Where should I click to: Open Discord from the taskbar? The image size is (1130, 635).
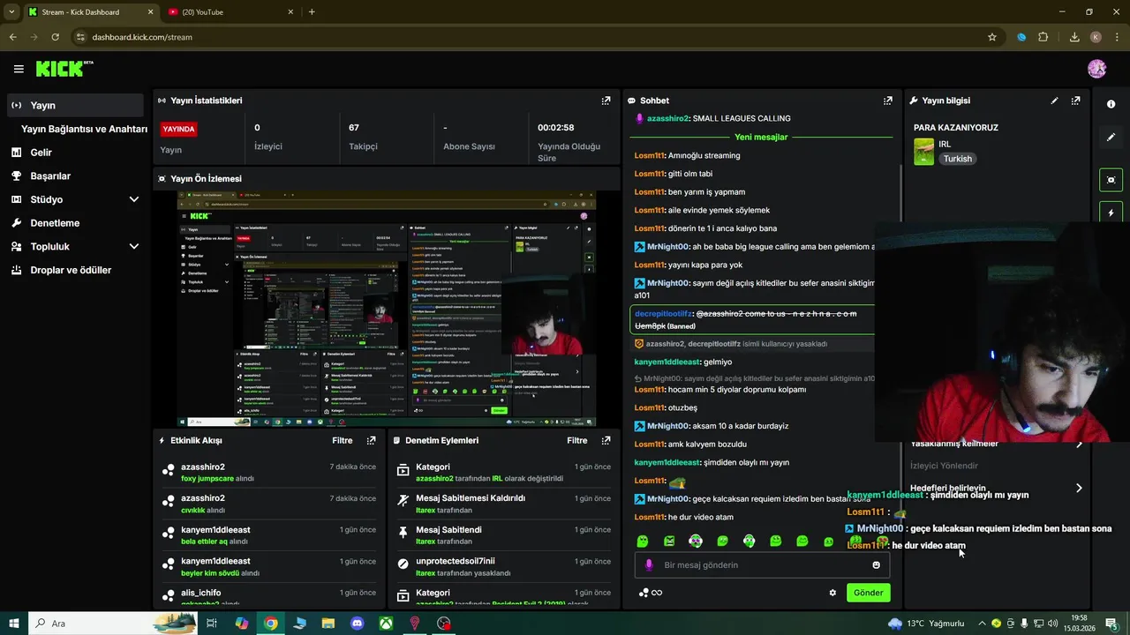click(358, 624)
